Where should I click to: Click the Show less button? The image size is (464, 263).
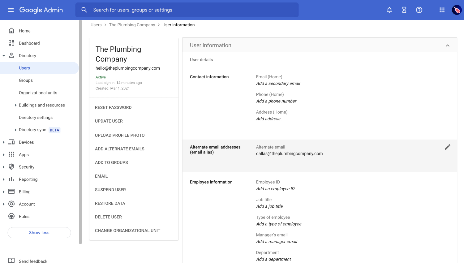(39, 233)
